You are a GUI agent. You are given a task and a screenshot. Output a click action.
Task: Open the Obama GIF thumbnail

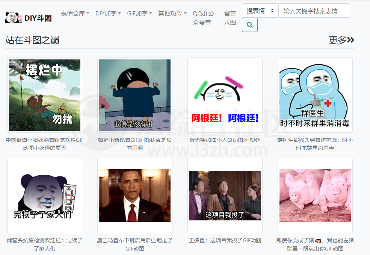pyautogui.click(x=135, y=196)
